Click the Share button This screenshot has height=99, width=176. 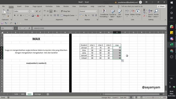(x=161, y=6)
